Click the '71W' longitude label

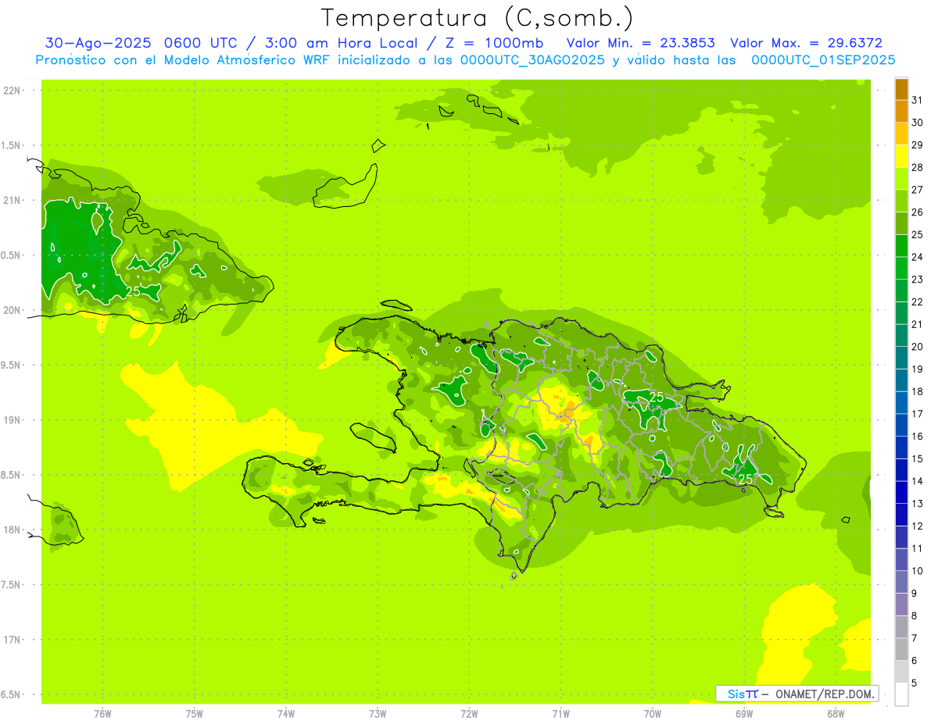pos(560,714)
